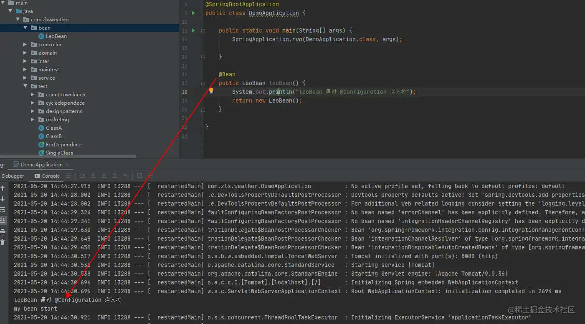Collapse the com.zlx.weather package
The image size is (585, 324).
pyautogui.click(x=18, y=20)
